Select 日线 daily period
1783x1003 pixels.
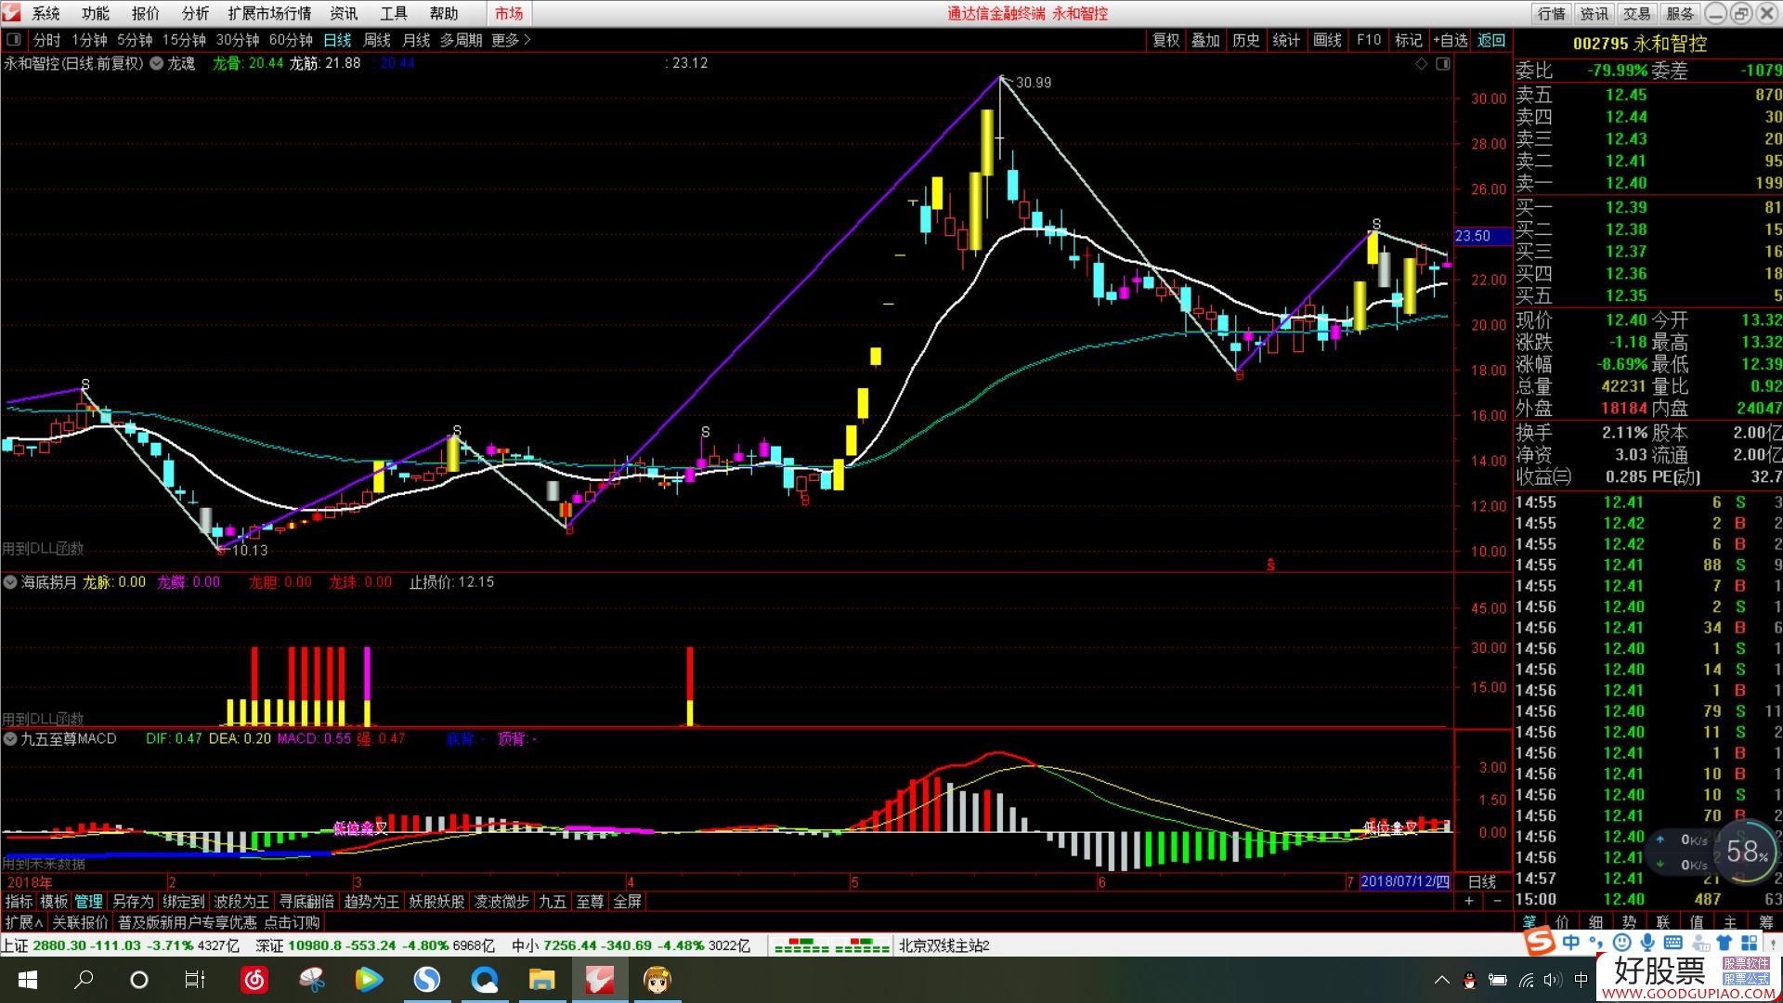point(337,40)
